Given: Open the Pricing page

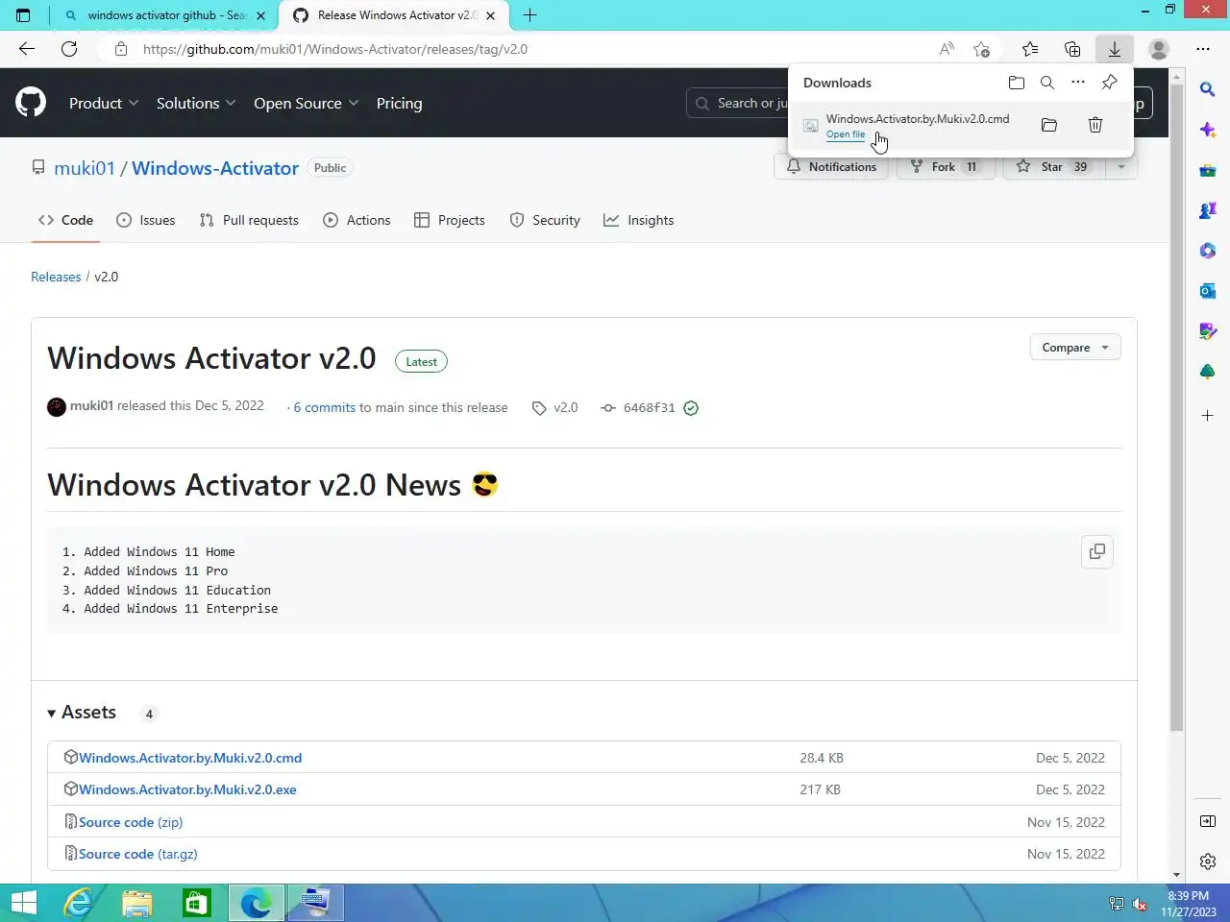Looking at the screenshot, I should pos(399,104).
